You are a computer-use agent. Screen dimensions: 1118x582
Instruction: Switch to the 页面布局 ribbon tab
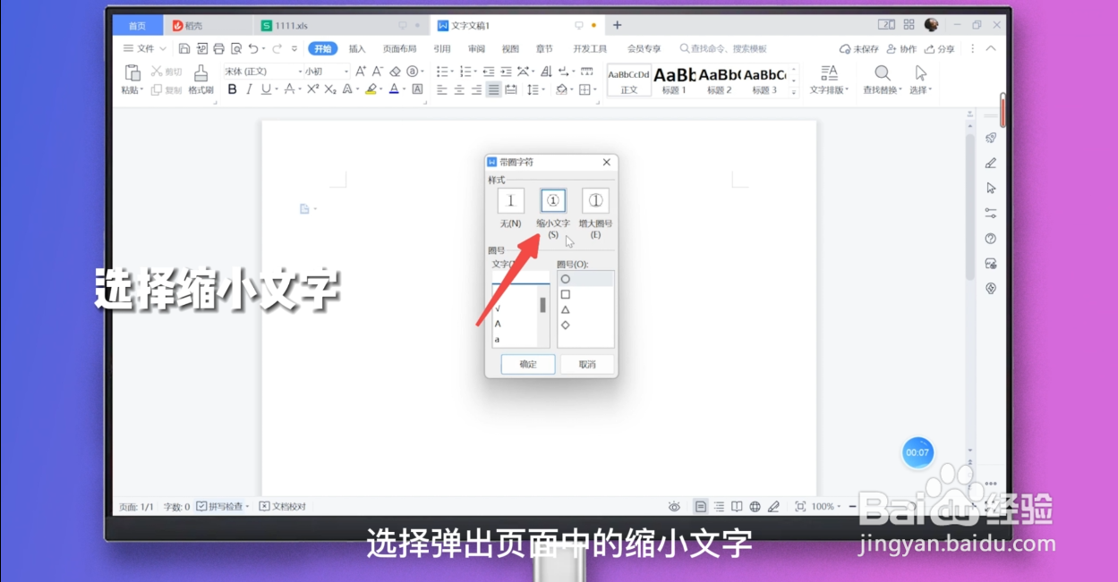[x=400, y=48]
